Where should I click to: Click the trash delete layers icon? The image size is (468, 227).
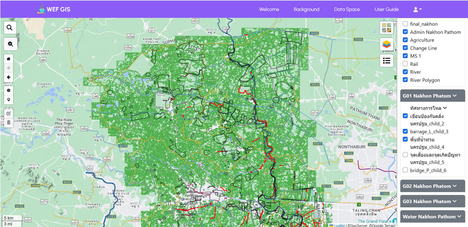(x=9, y=123)
